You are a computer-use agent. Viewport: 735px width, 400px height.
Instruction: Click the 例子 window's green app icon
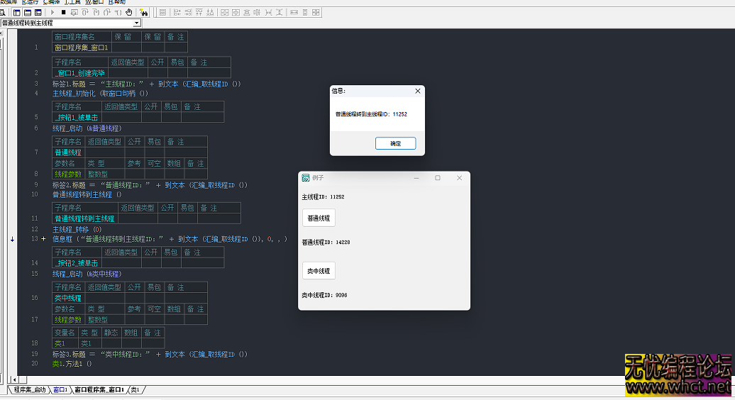pyautogui.click(x=306, y=178)
